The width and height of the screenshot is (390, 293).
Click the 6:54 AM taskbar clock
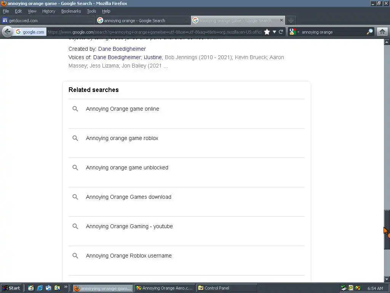[x=375, y=288]
